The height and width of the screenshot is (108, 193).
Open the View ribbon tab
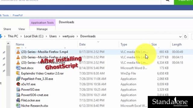[x=21, y=29]
